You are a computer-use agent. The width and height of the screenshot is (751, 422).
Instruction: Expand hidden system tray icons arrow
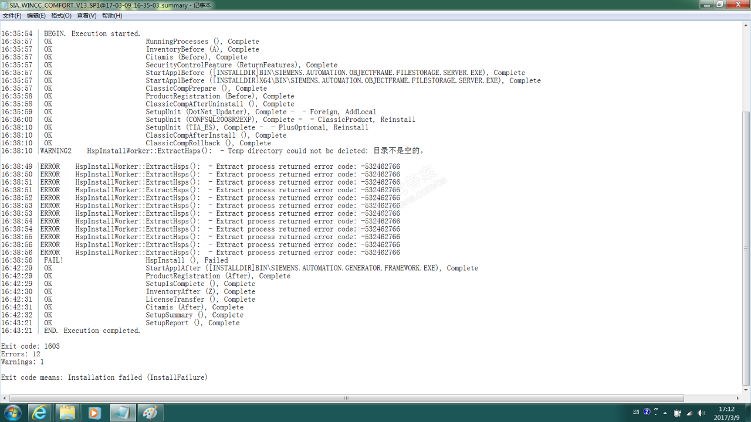667,413
